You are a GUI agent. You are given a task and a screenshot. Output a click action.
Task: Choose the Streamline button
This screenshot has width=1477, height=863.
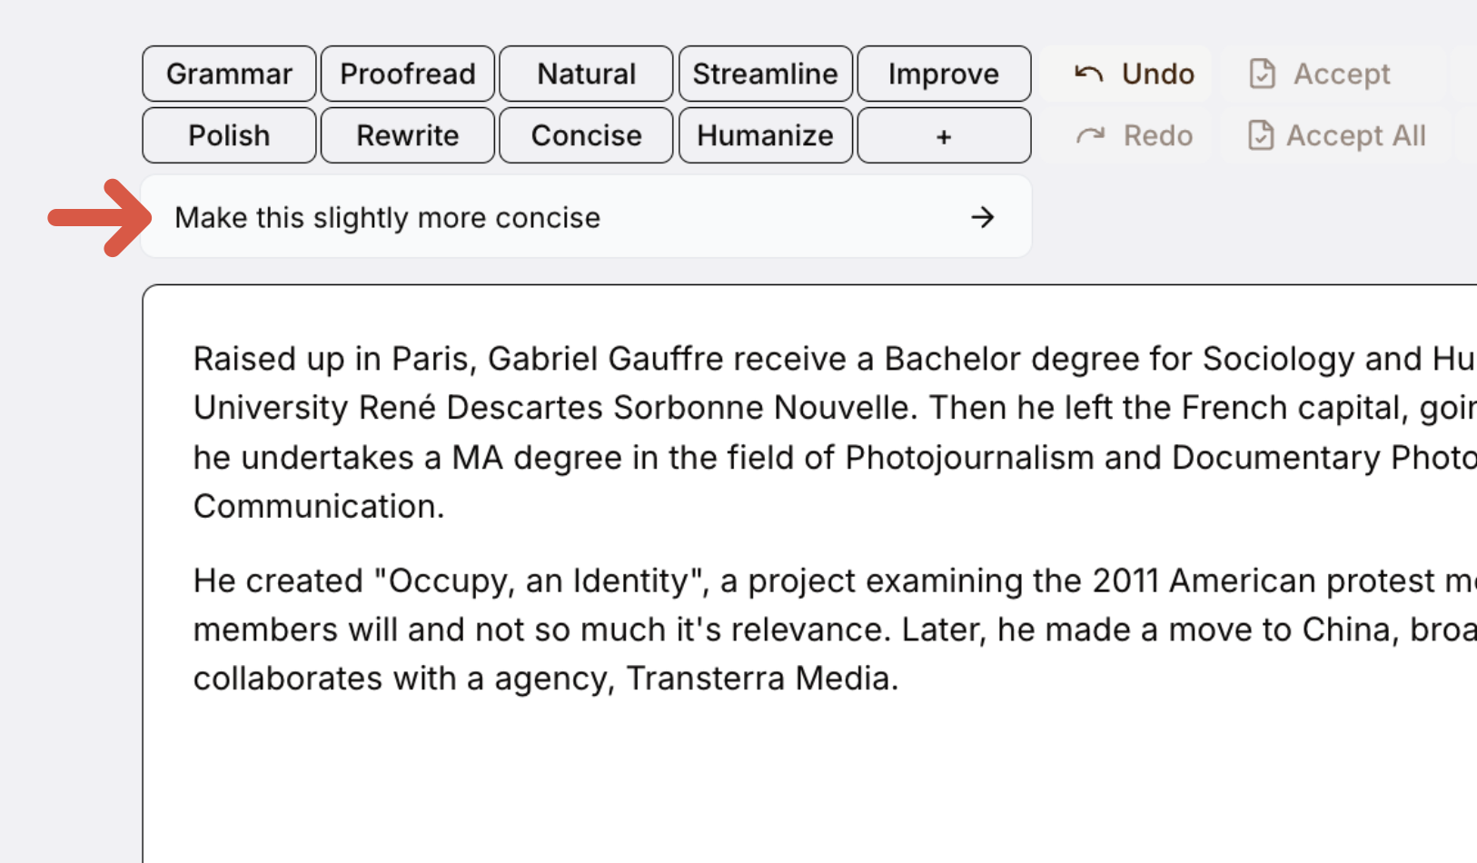click(x=765, y=74)
